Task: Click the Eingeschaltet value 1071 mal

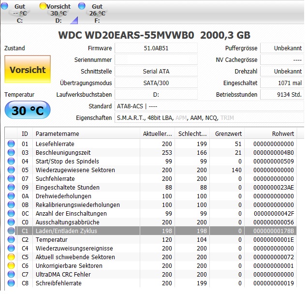Action: [x=282, y=83]
